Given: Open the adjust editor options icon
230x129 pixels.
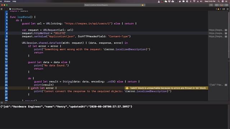Looking at the screenshot, I should pos(224,9).
